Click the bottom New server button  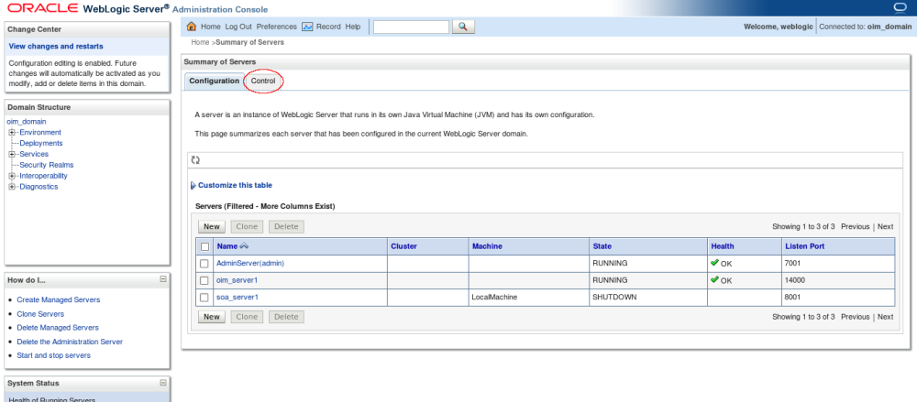[212, 317]
